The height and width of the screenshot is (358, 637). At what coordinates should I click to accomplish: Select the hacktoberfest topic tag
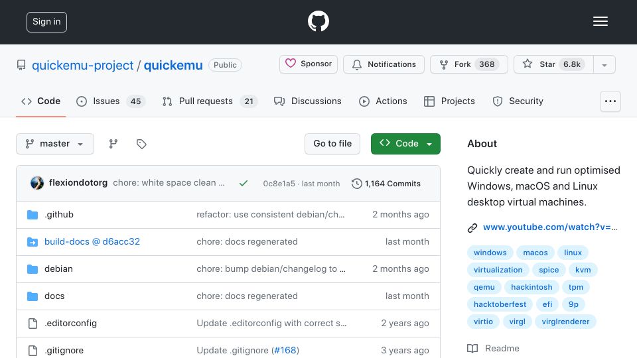click(500, 304)
